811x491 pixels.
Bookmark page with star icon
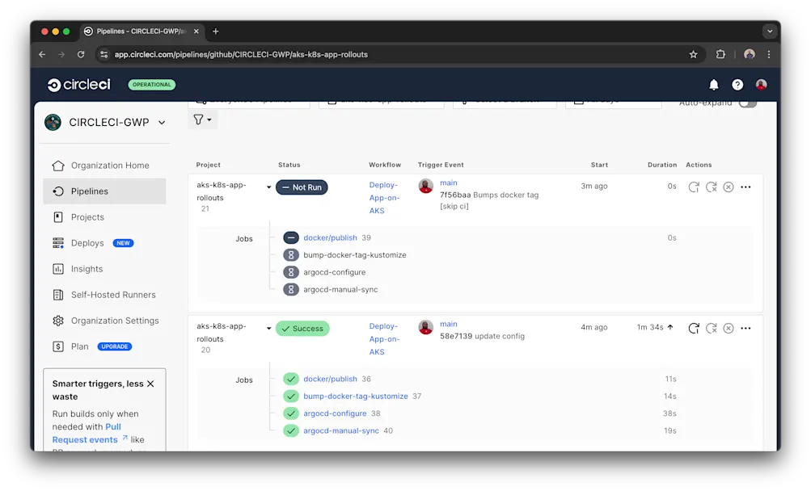693,54
